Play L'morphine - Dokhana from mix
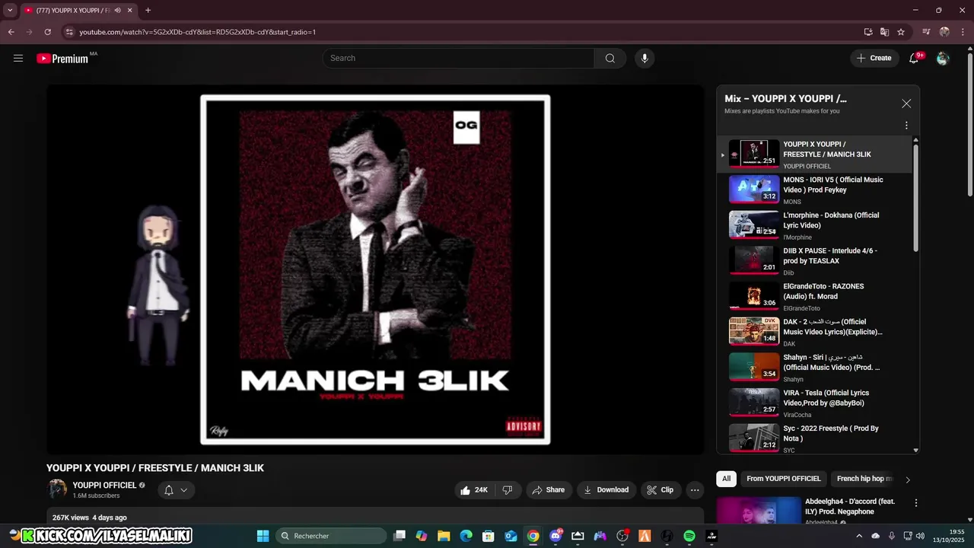The width and height of the screenshot is (974, 548). 813,226
